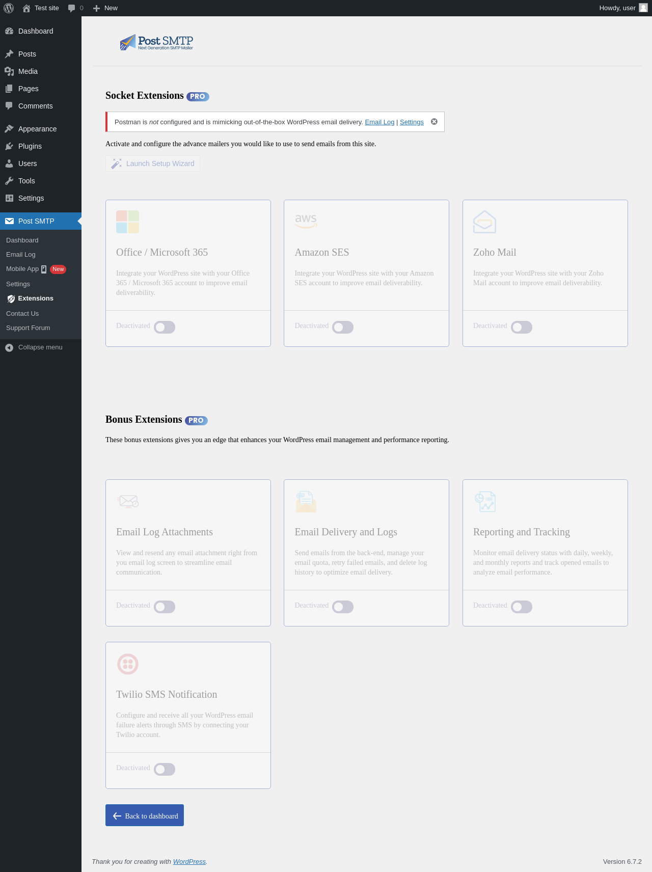Click the Amazon SES aws logo
Screen dimensions: 652x872
point(306,221)
